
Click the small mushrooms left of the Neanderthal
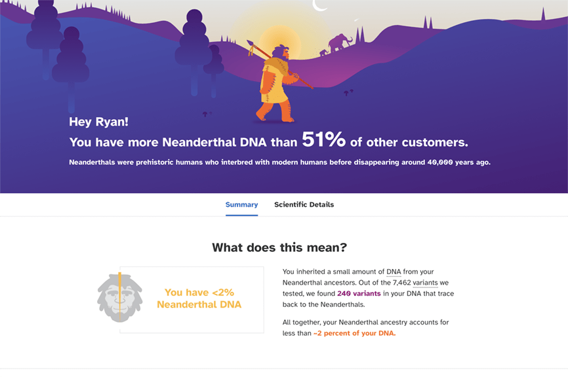coord(207,114)
